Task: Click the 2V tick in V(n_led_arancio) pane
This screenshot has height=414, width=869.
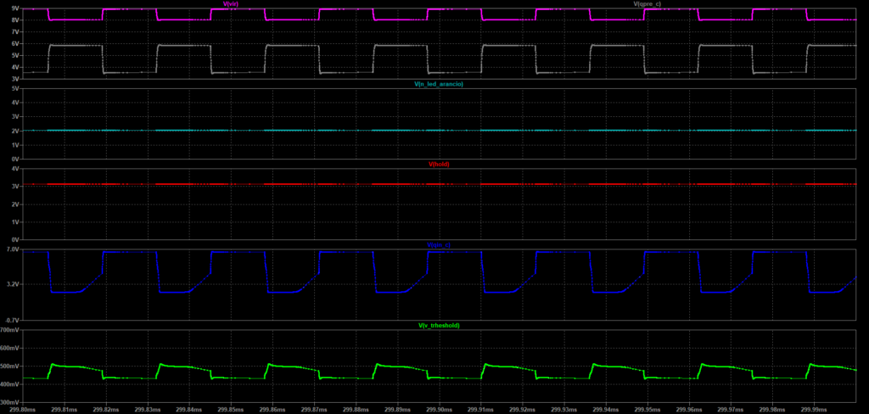Action: pyautogui.click(x=15, y=131)
